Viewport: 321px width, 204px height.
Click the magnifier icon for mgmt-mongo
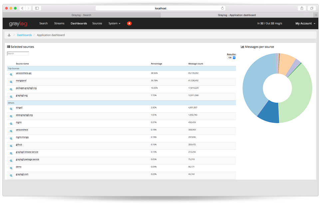pyautogui.click(x=11, y=139)
